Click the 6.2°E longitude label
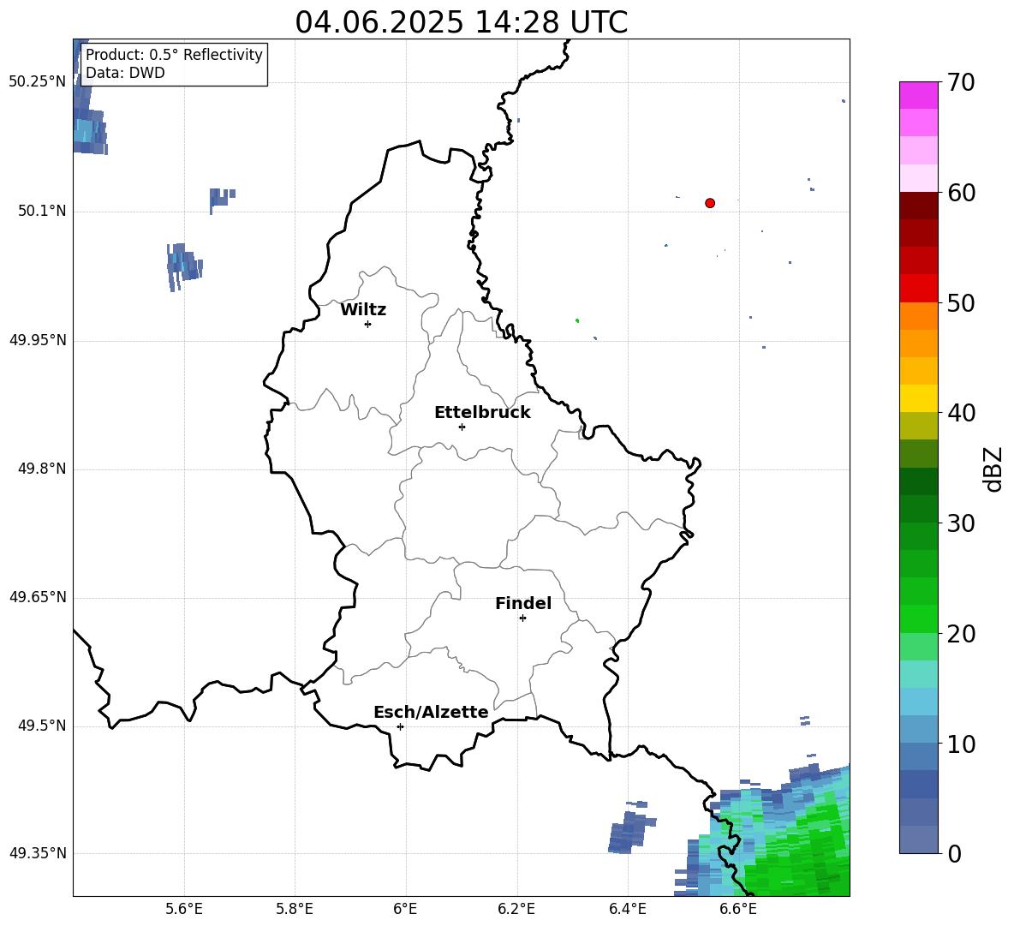 [516, 909]
